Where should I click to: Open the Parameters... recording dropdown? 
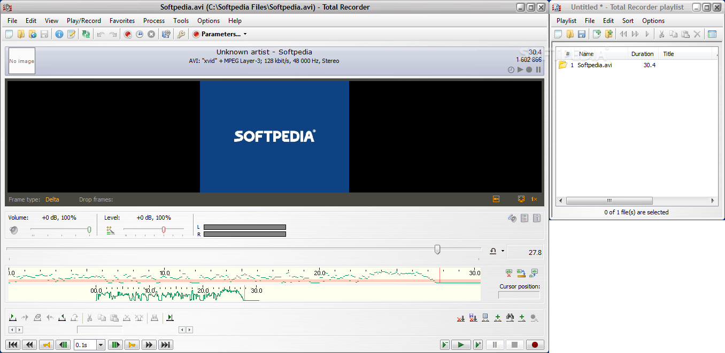point(220,34)
